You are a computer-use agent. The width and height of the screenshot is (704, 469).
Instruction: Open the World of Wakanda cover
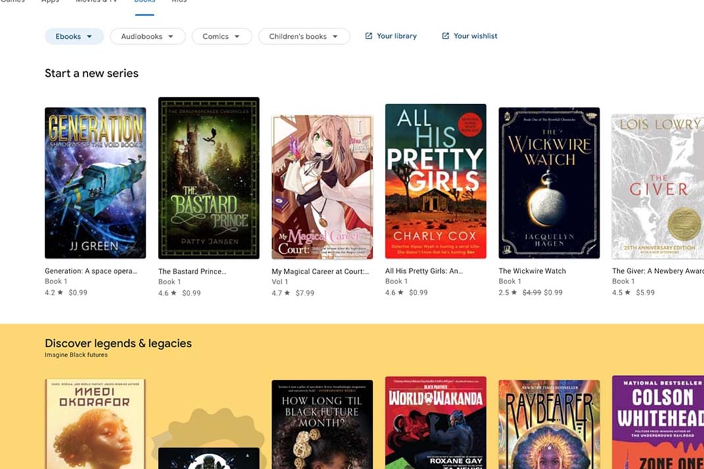pyautogui.click(x=436, y=423)
